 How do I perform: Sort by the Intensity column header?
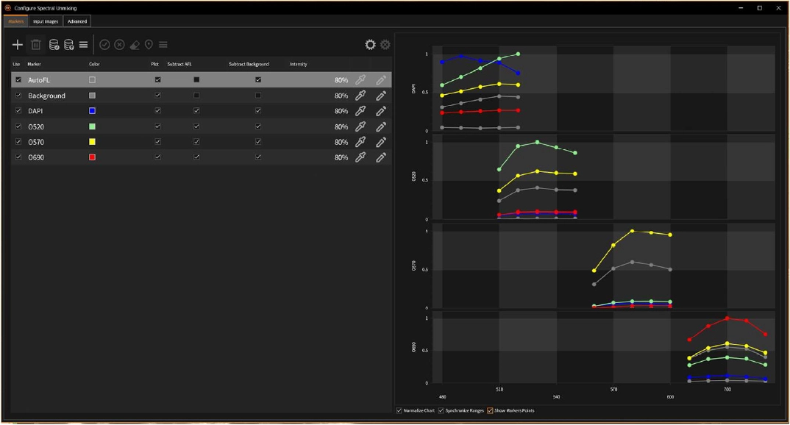click(299, 65)
